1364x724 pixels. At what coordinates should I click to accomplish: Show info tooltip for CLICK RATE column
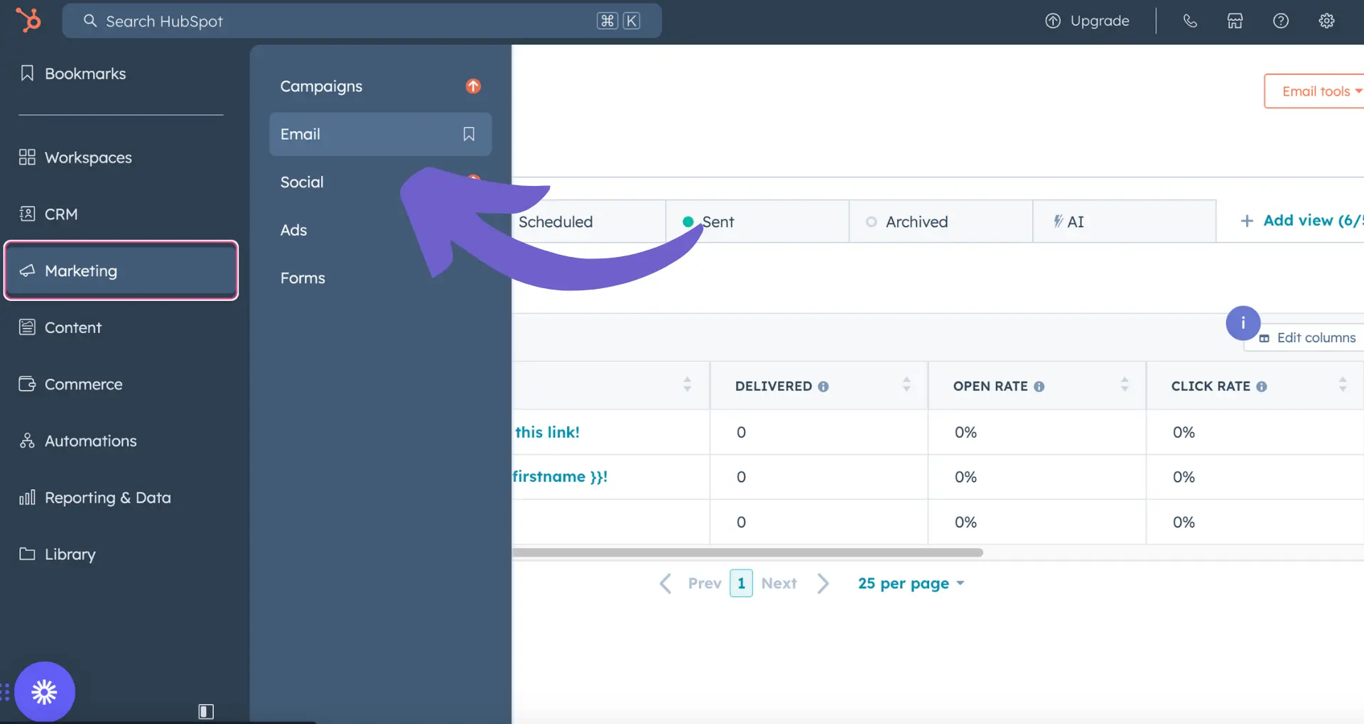click(x=1262, y=387)
